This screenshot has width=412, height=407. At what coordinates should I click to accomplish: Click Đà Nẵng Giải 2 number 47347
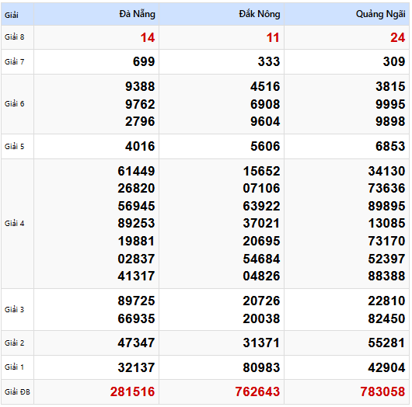click(136, 343)
